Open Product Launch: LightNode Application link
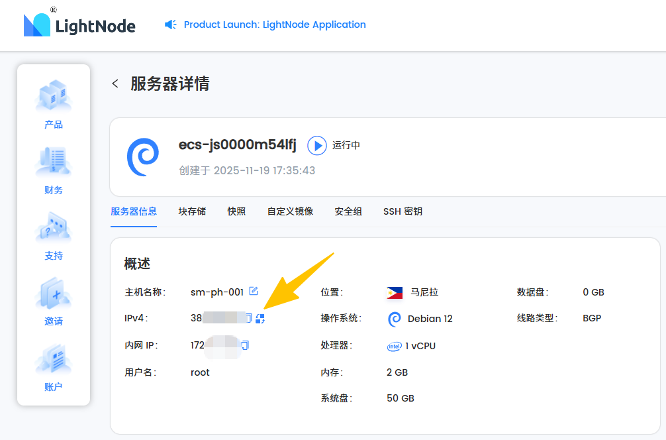Image resolution: width=666 pixels, height=440 pixels. [275, 25]
